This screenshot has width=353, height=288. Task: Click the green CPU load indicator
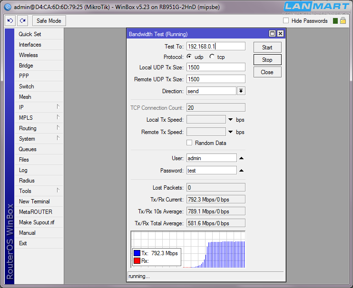point(335,21)
